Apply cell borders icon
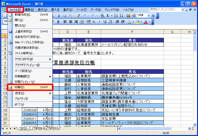198x136 pixels. (x=130, y=22)
